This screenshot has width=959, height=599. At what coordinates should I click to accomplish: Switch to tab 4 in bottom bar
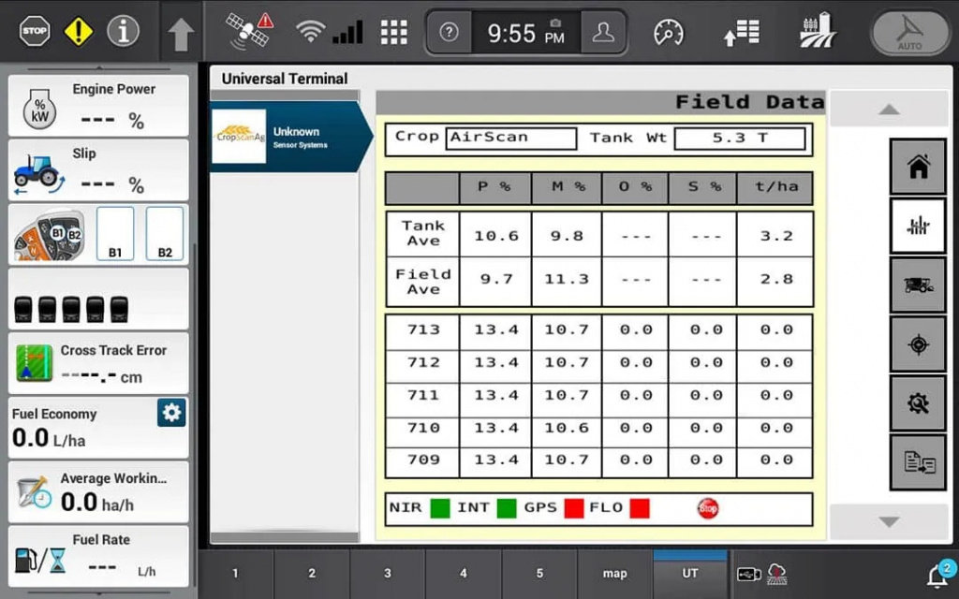click(464, 574)
